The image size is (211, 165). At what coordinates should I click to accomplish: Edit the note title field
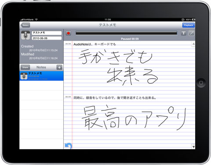click(47, 33)
